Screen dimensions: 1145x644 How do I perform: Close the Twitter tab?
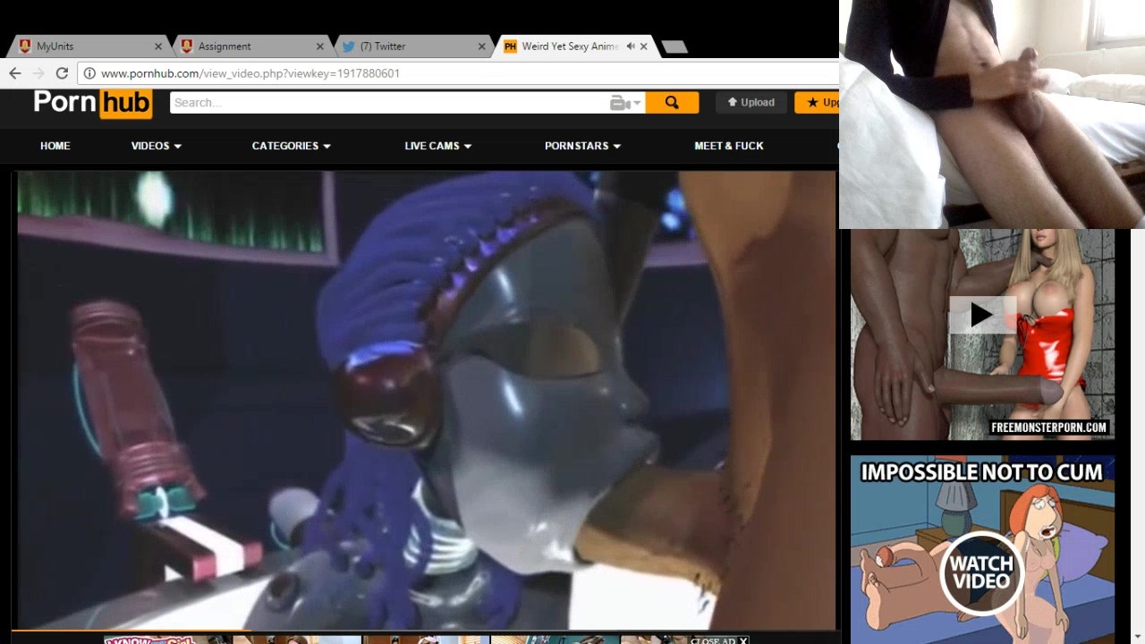pos(482,47)
